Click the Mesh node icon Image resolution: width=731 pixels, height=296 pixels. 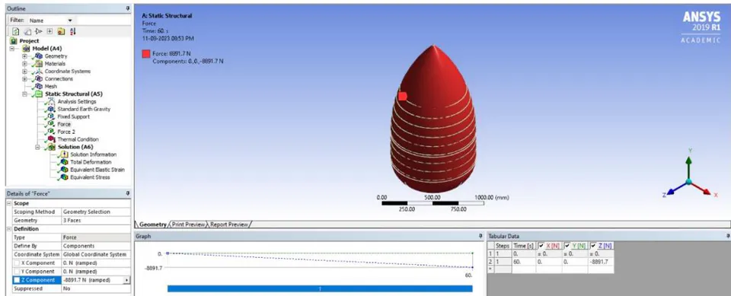pyautogui.click(x=39, y=86)
